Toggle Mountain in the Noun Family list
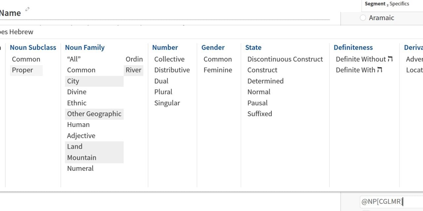This screenshot has width=423, height=211. pyautogui.click(x=82, y=158)
